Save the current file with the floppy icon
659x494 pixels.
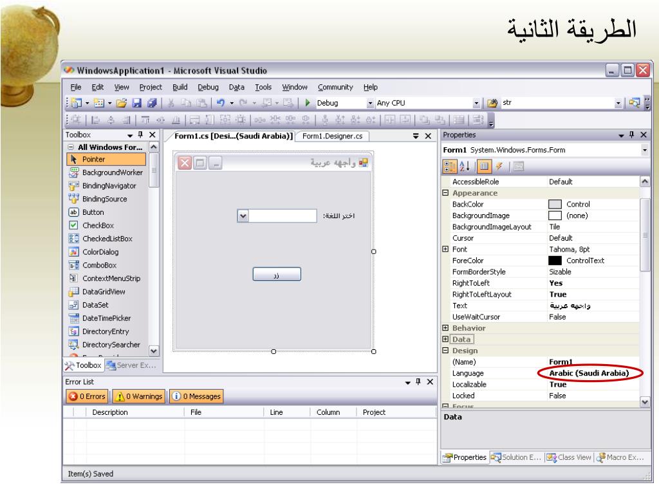click(136, 103)
